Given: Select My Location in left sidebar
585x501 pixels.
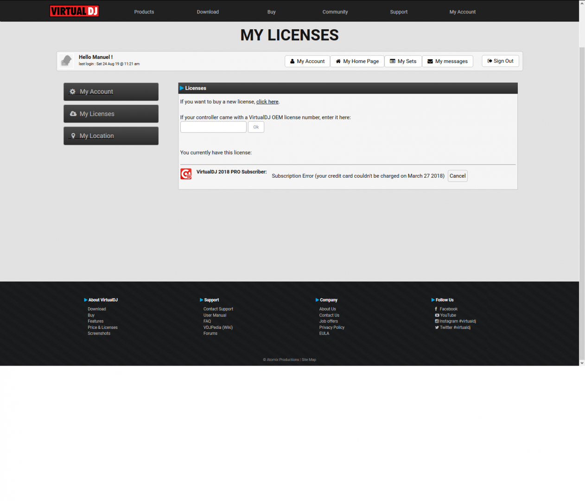Looking at the screenshot, I should click(x=111, y=136).
